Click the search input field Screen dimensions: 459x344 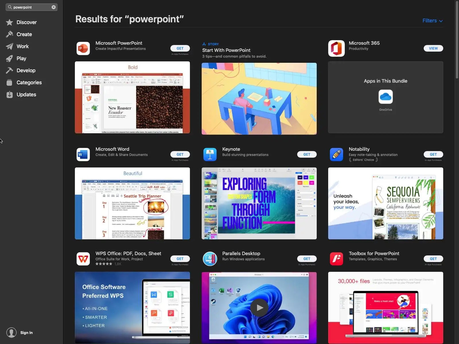[x=32, y=7]
